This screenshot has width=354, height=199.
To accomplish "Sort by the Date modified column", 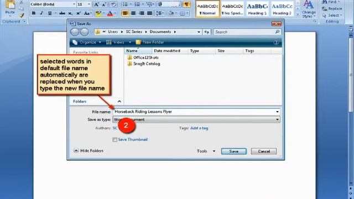I will [170, 51].
